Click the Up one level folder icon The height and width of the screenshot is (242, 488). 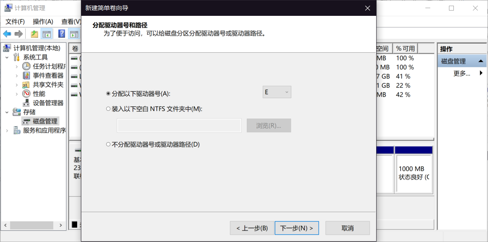click(35, 34)
